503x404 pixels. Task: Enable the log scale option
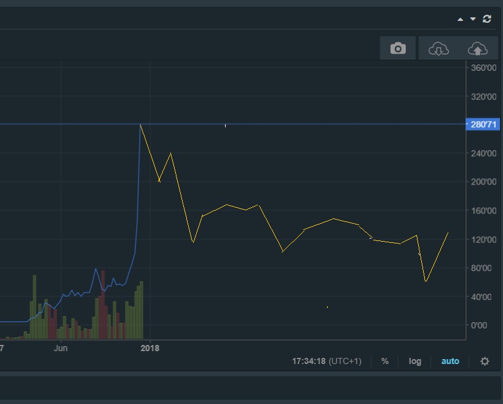tap(415, 361)
